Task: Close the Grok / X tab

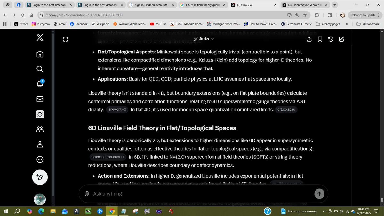Action: pos(275,5)
